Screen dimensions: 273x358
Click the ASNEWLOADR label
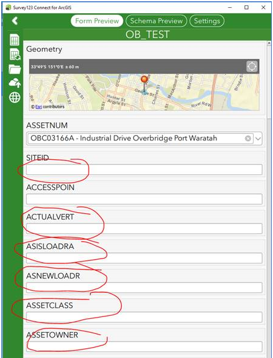coord(53,276)
